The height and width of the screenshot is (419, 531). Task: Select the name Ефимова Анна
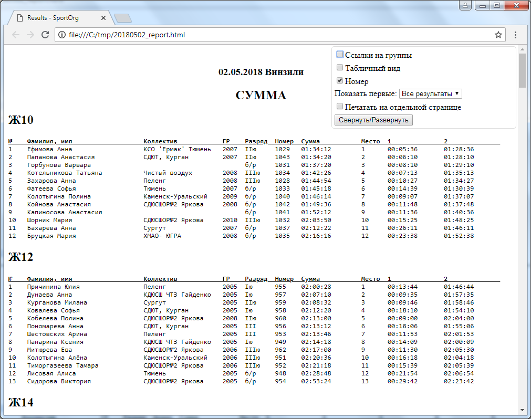pos(49,149)
